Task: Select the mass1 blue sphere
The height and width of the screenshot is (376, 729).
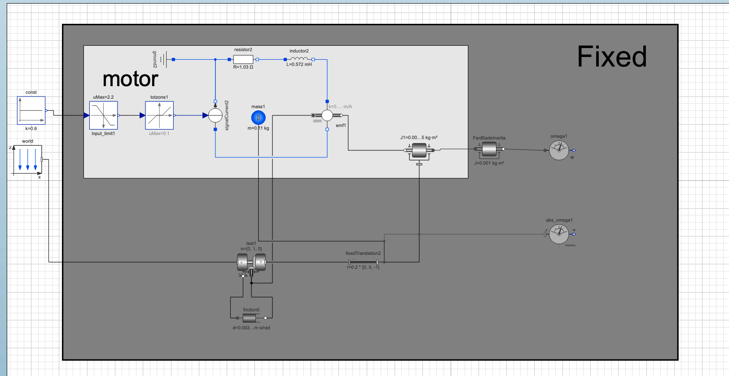Action: 258,118
